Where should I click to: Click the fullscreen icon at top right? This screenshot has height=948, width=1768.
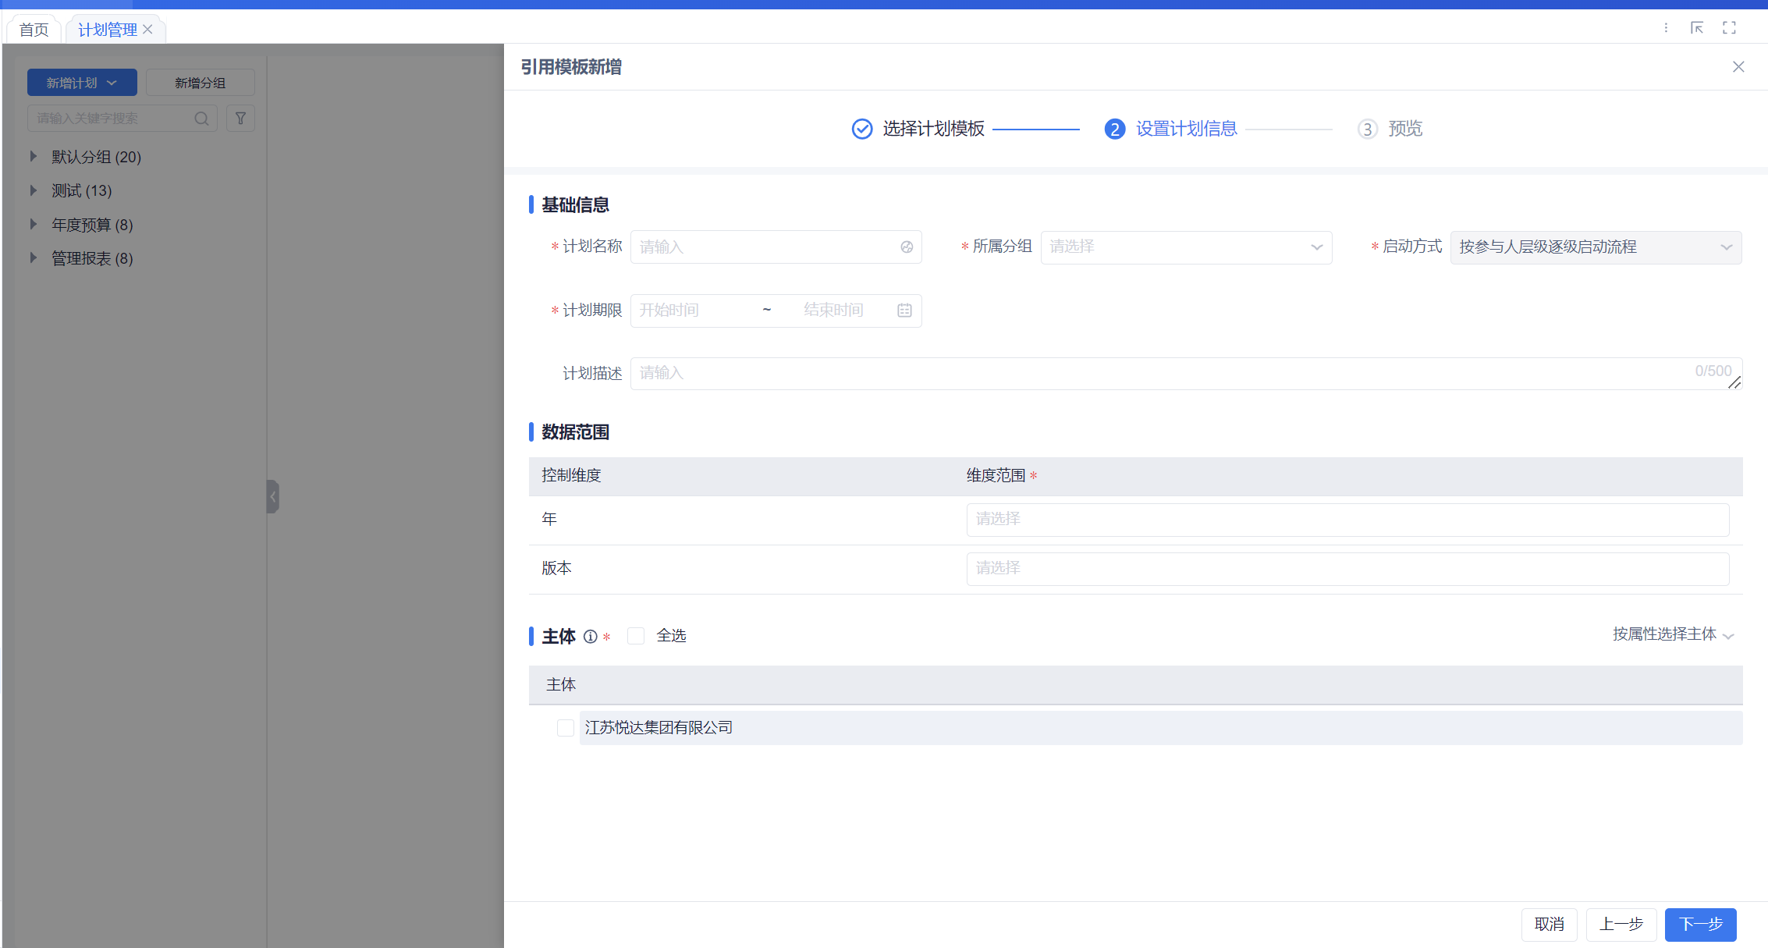point(1729,28)
